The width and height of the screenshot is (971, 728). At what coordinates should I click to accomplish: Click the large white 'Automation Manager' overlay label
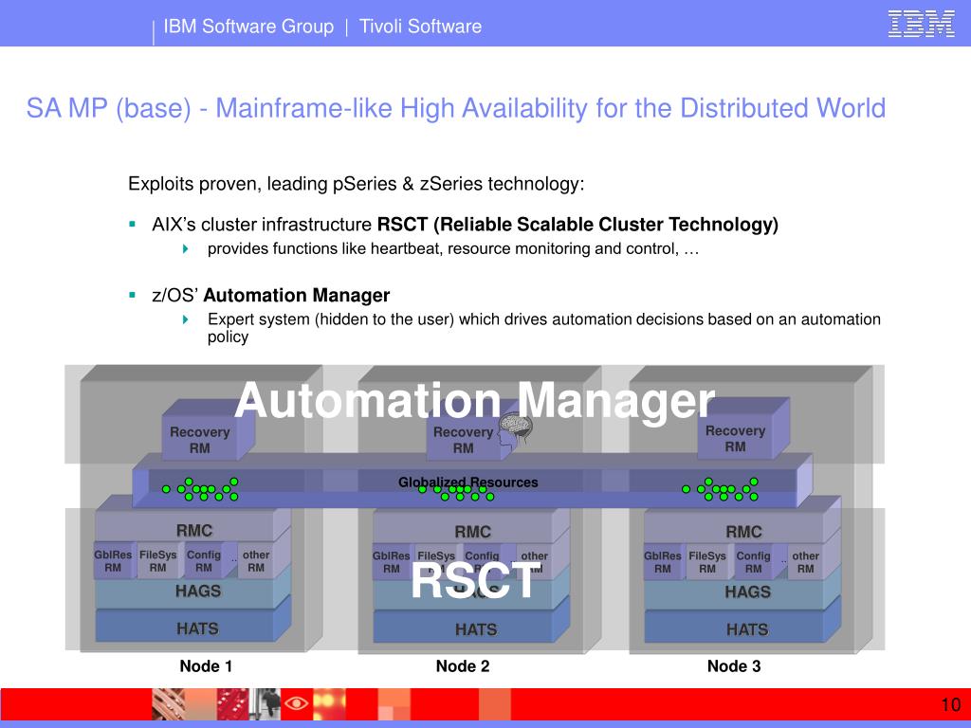[475, 401]
